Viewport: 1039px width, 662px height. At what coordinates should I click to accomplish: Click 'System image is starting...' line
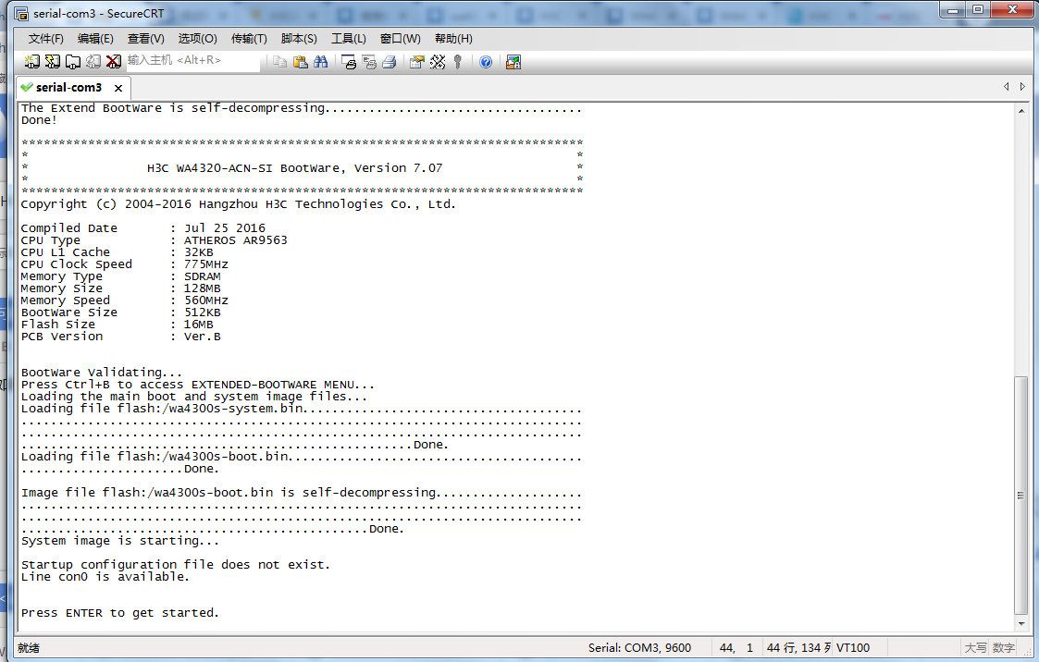[120, 541]
